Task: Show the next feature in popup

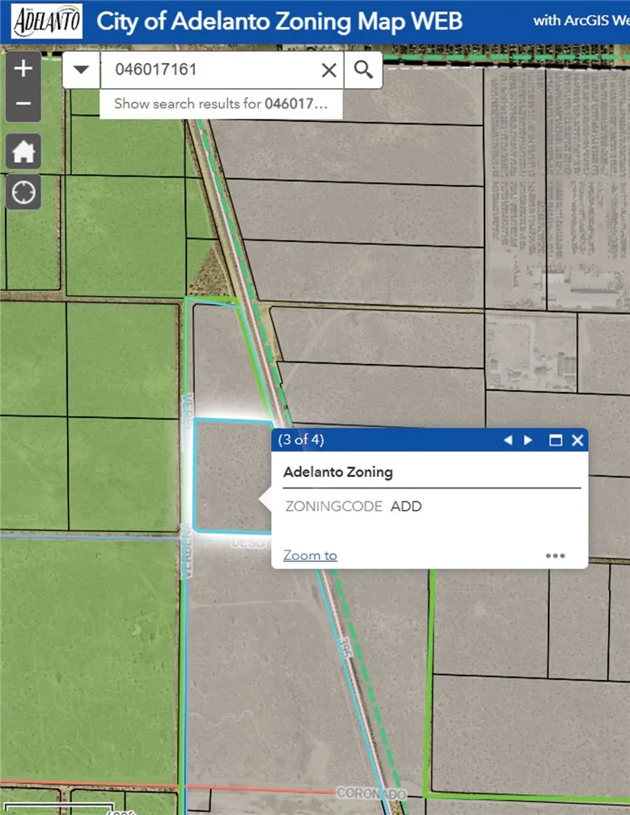Action: coord(528,441)
